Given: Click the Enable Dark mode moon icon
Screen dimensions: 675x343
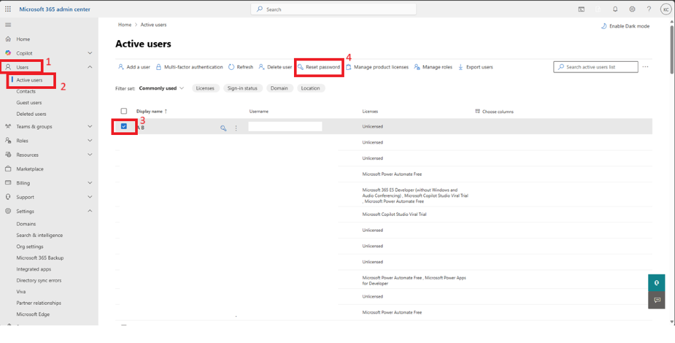Looking at the screenshot, I should click(604, 26).
